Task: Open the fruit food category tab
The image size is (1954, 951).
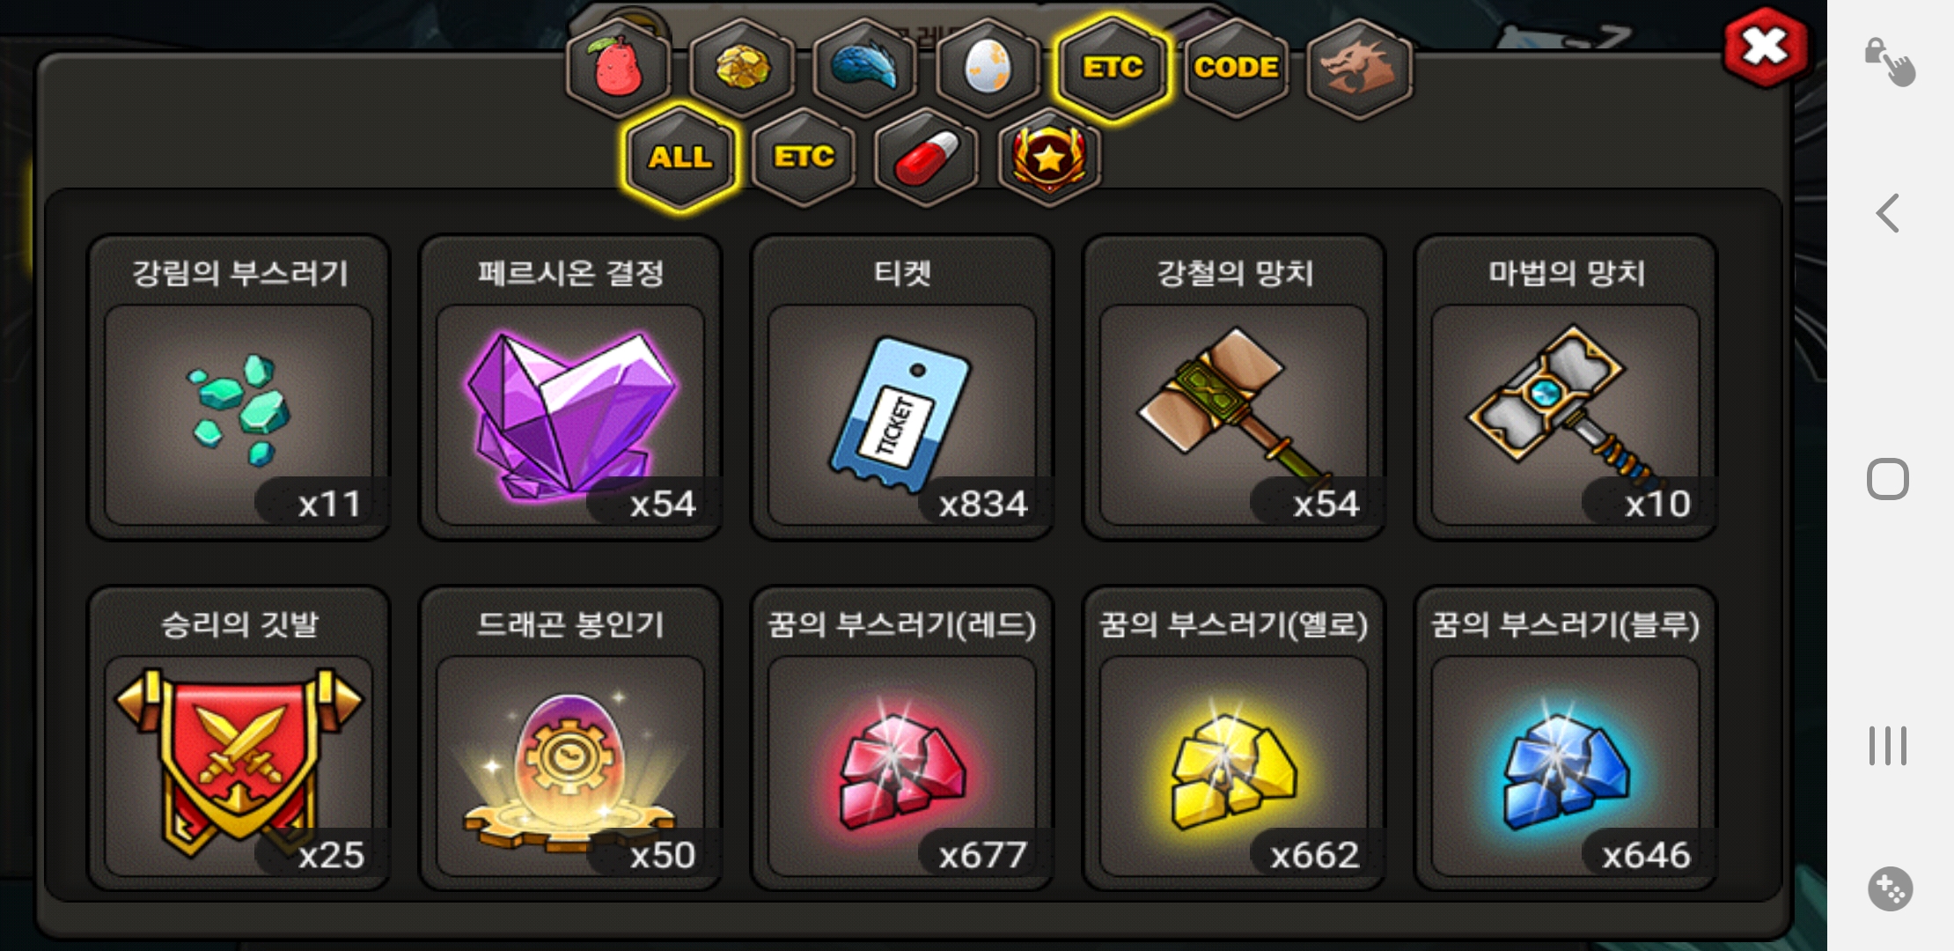Action: (x=619, y=67)
